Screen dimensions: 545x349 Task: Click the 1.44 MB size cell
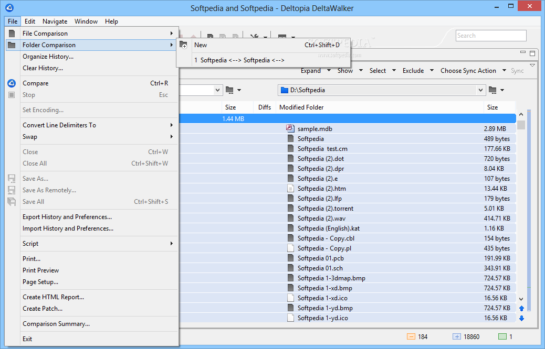tap(233, 118)
